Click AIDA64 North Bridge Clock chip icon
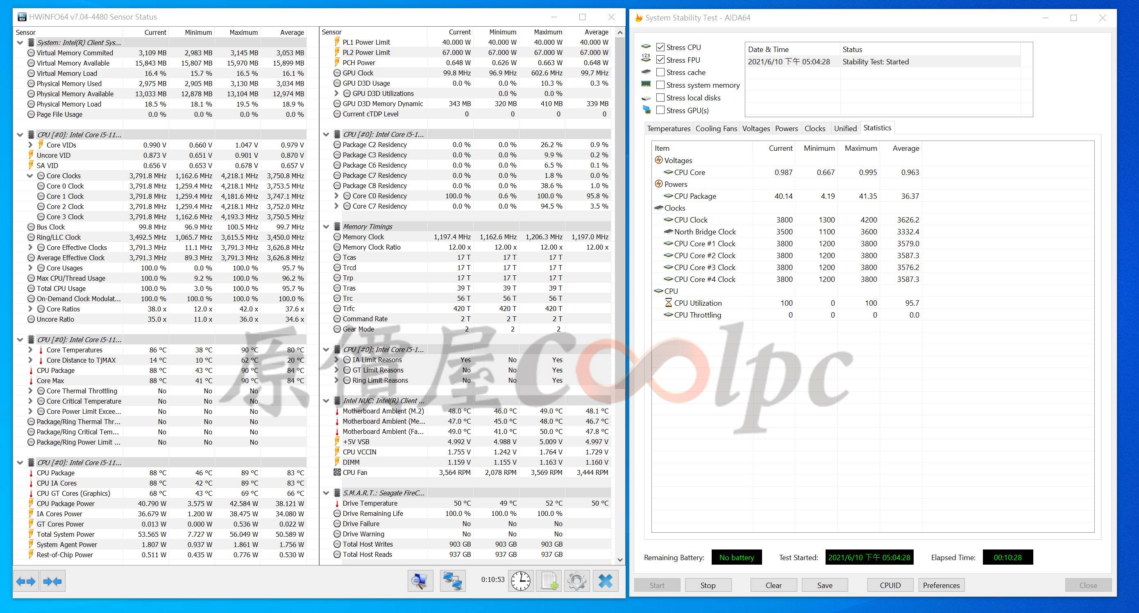Image resolution: width=1139 pixels, height=613 pixels. point(668,232)
